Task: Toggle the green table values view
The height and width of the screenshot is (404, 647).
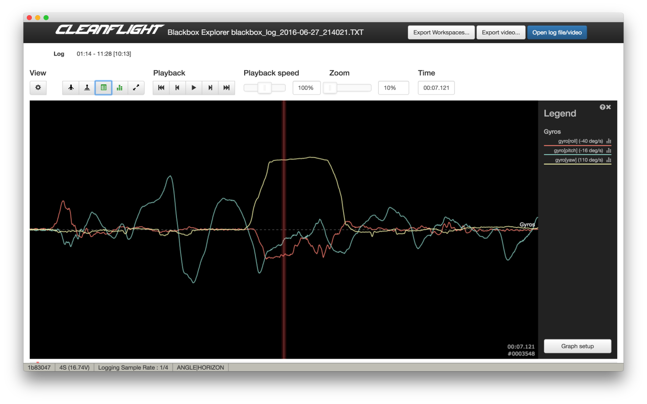Action: click(104, 87)
